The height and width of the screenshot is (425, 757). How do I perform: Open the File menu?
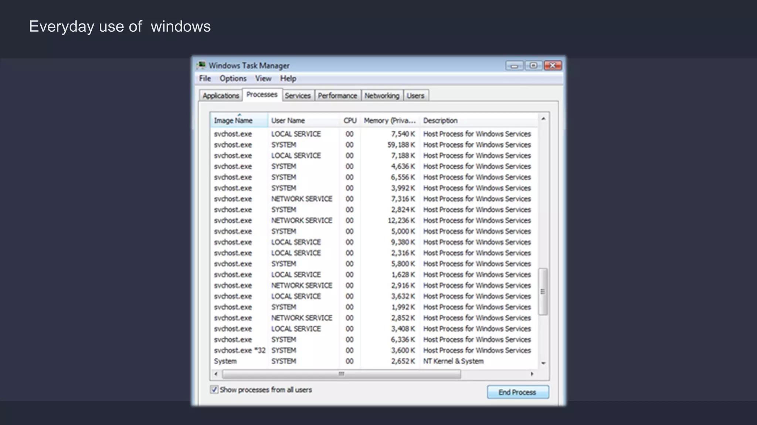(205, 78)
